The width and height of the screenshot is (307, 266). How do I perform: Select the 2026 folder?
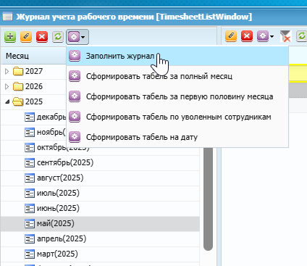[x=28, y=86]
